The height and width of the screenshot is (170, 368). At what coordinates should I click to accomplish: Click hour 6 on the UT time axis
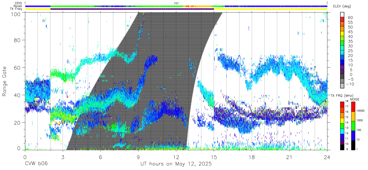click(100, 157)
